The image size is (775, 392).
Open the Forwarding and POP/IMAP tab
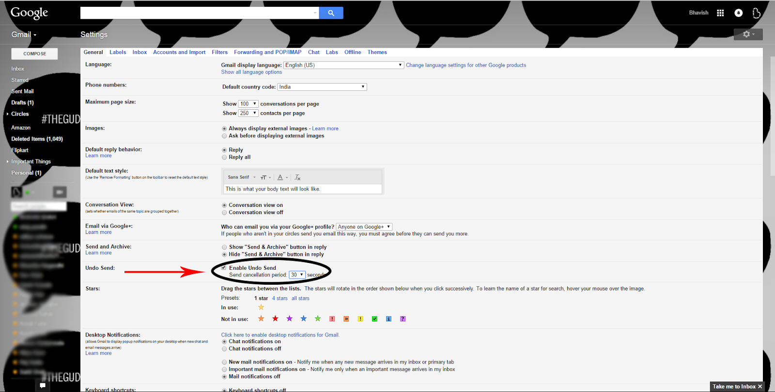click(268, 52)
